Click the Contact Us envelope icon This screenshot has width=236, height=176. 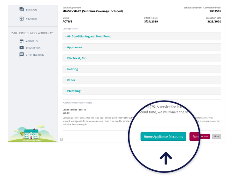pyautogui.click(x=22, y=48)
